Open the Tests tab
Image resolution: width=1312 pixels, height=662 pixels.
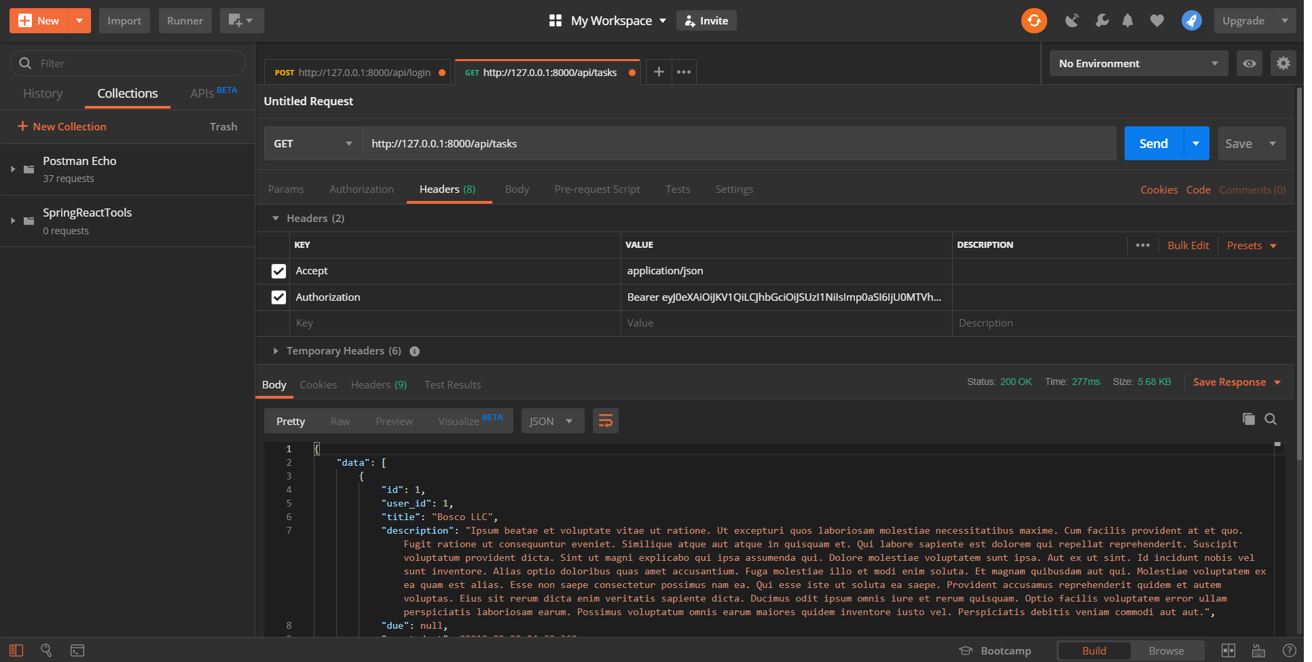(x=677, y=189)
